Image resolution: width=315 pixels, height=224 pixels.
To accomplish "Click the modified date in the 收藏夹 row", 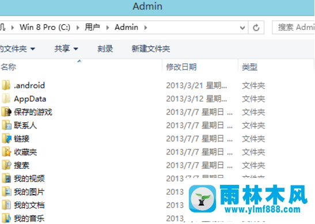I will 199,152.
